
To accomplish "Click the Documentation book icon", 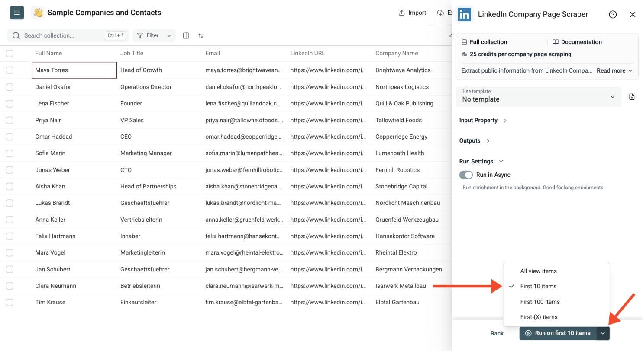I will point(556,42).
